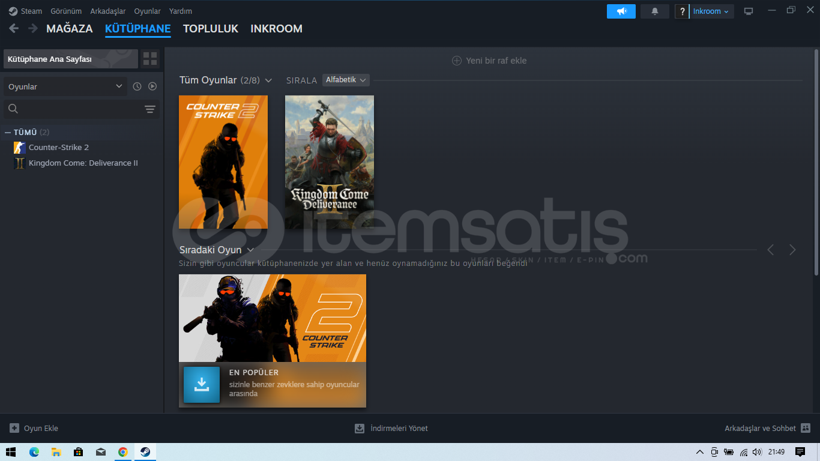Select the KÜTÜPHANE tab
Screen dimensions: 820x461
(138, 29)
